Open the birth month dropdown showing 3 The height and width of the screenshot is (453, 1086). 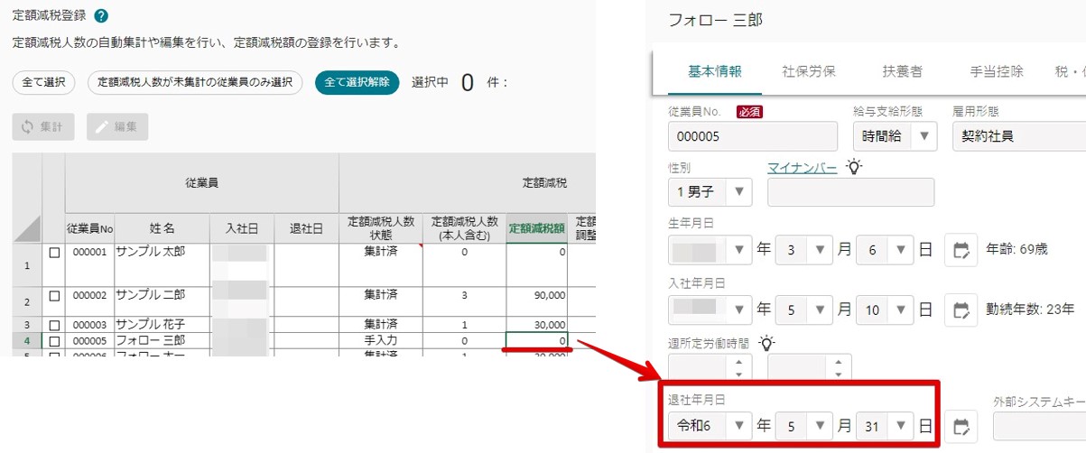(x=805, y=250)
